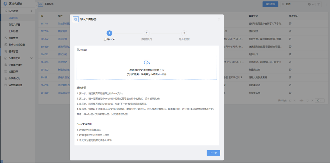Open the three-dot more options menu
This screenshot has width=330, height=163.
click(326, 4)
